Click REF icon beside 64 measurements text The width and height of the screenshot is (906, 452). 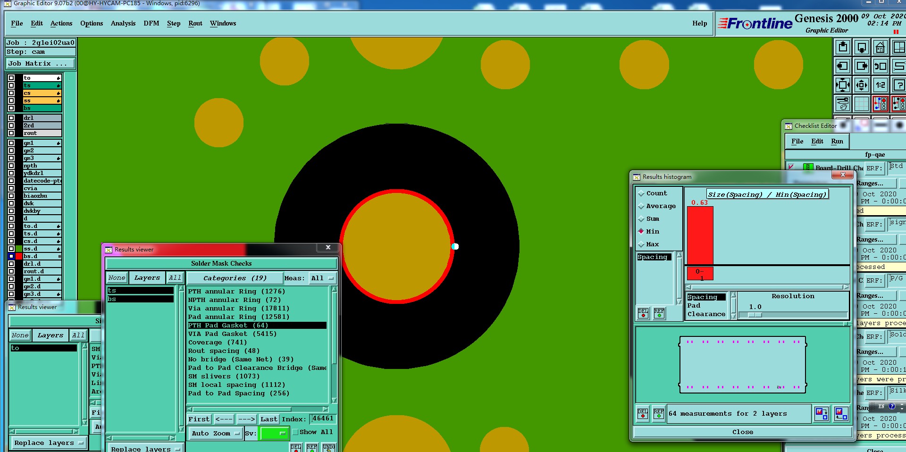point(659,414)
